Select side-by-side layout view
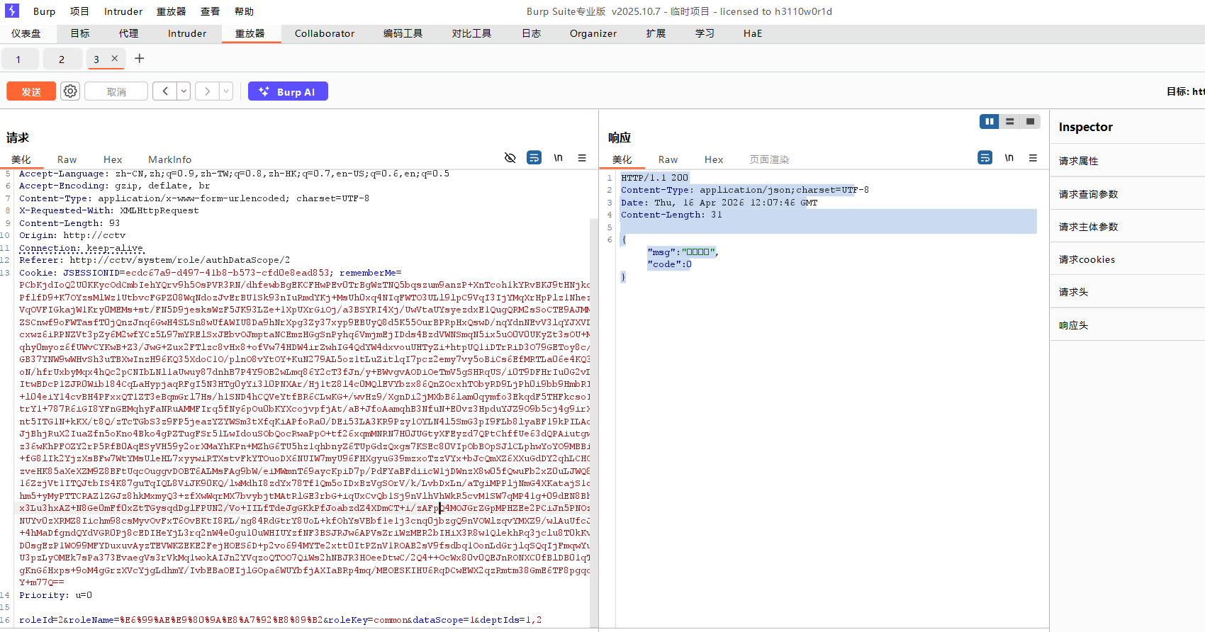 pyautogui.click(x=990, y=122)
